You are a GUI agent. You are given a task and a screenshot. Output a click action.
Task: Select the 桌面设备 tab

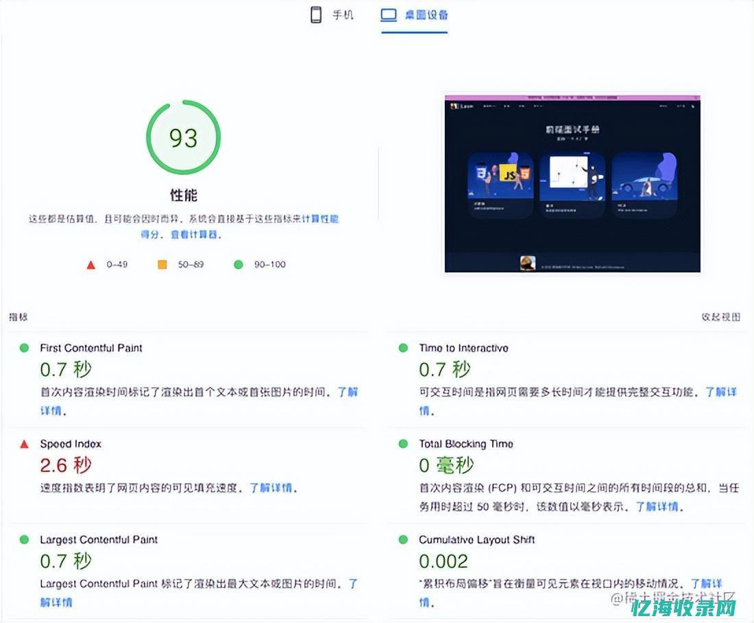(414, 15)
